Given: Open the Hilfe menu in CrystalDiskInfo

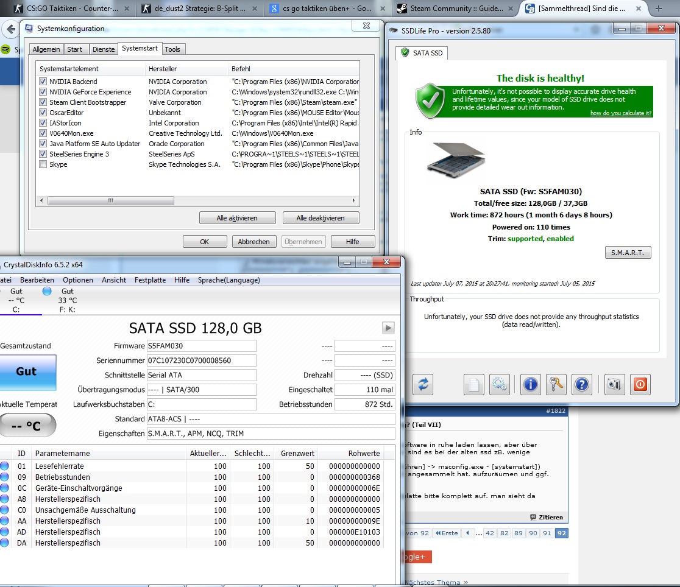Looking at the screenshot, I should 182,280.
